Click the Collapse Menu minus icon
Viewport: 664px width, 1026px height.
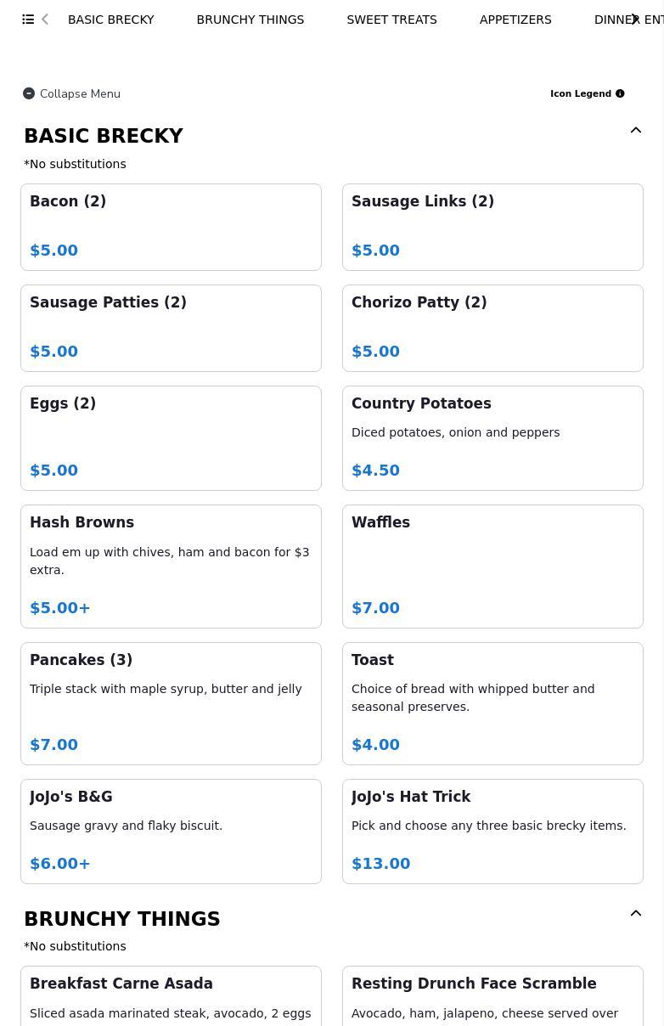pos(29,93)
